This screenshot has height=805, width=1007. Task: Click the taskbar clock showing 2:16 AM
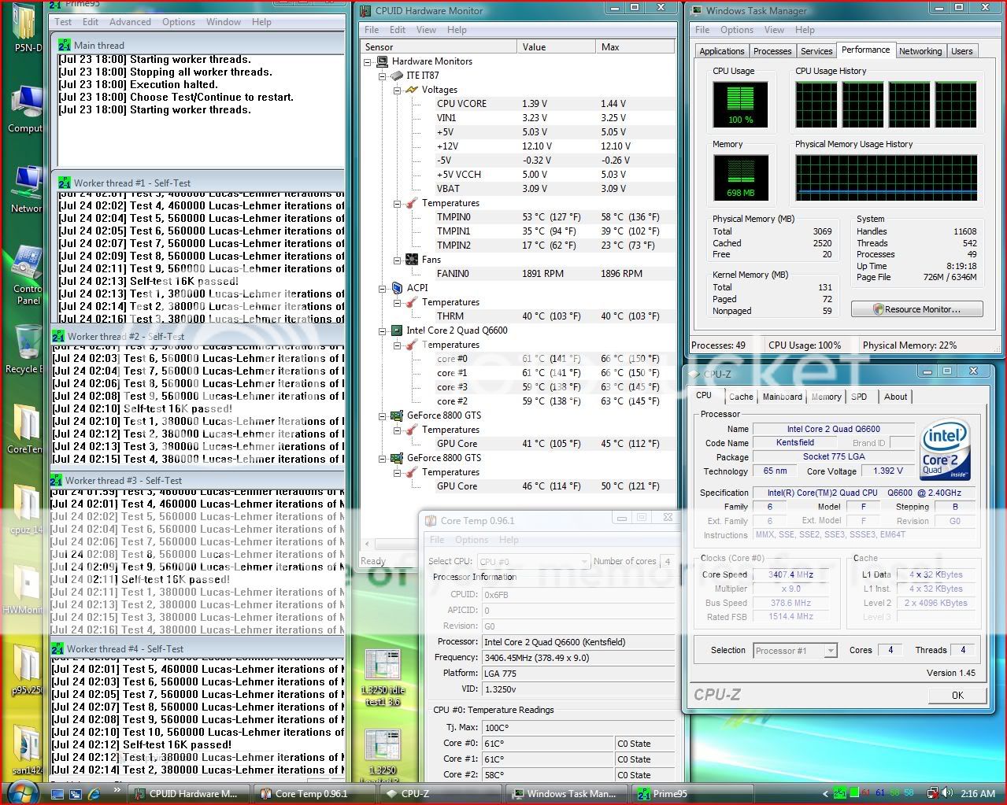click(x=978, y=794)
